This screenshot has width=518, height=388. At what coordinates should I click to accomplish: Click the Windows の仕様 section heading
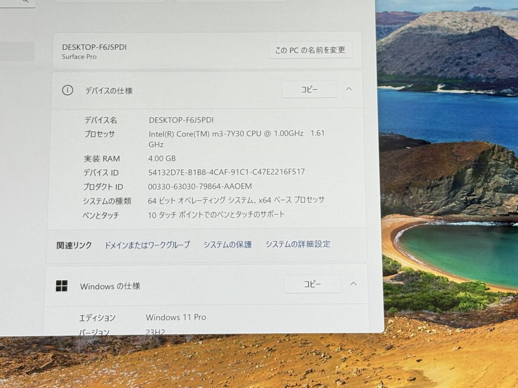[x=110, y=286]
